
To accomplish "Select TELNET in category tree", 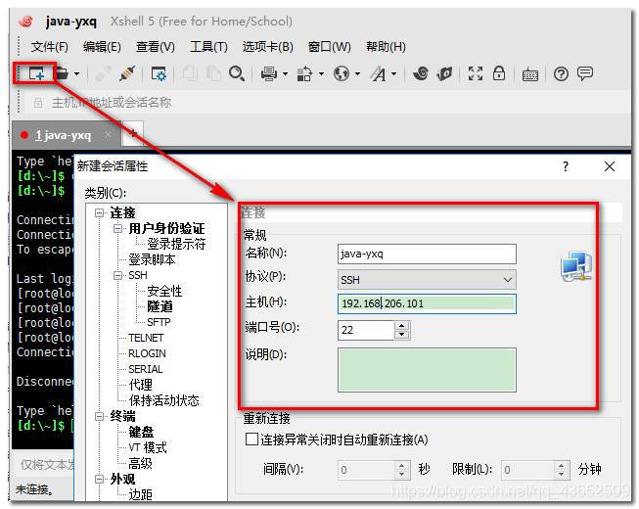I will click(146, 338).
